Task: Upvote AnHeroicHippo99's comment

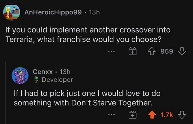Action: pyautogui.click(x=152, y=51)
